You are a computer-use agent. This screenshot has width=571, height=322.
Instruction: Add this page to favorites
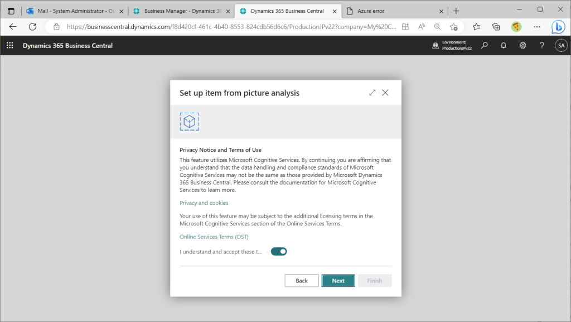(454, 27)
